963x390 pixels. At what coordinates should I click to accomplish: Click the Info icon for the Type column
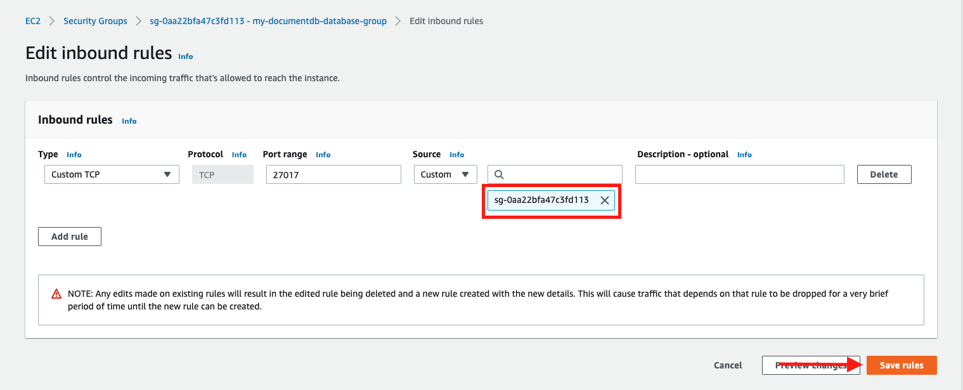click(x=74, y=154)
